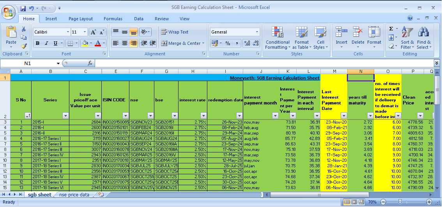Screen dimensions: 442x207
Task: Click the Fill Color bucket swatch
Action: pyautogui.click(x=85, y=43)
